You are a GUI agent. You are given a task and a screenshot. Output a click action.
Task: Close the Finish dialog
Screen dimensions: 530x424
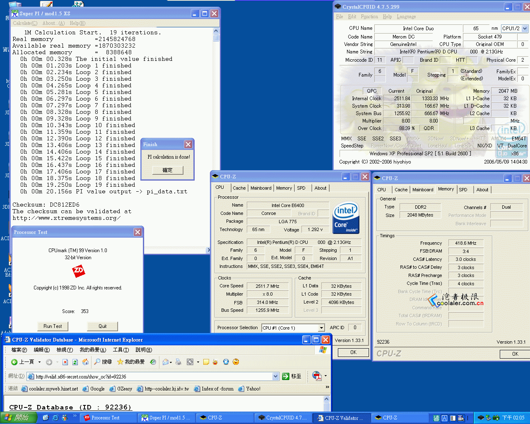point(188,144)
